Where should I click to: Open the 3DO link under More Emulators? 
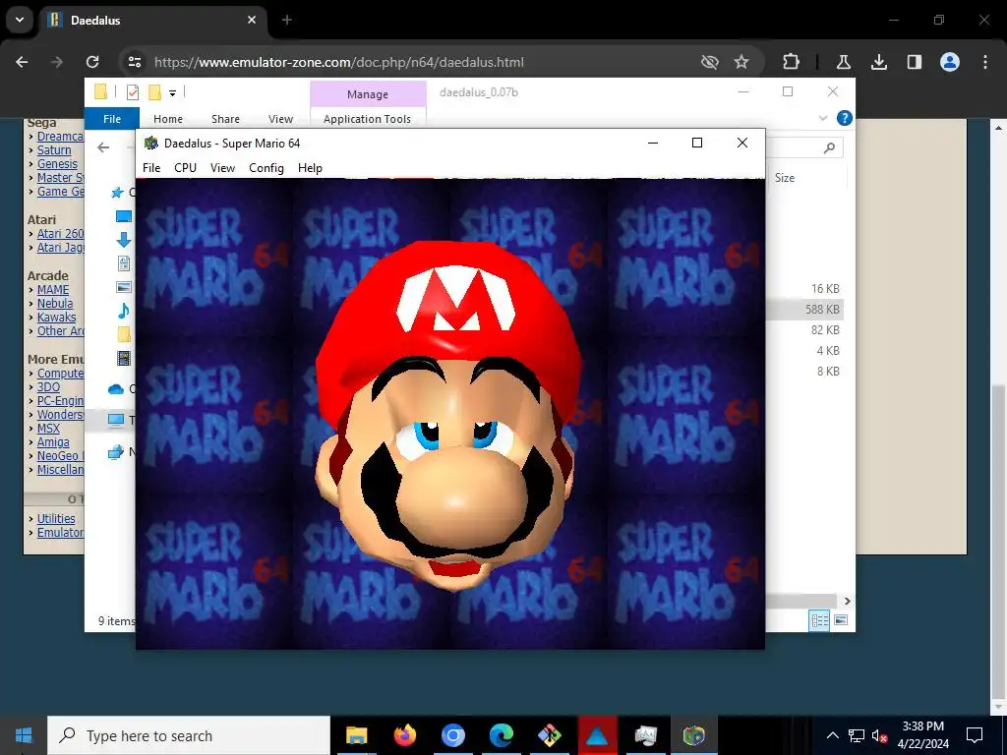(48, 387)
